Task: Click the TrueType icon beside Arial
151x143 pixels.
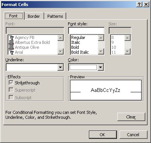Action: coord(11,52)
